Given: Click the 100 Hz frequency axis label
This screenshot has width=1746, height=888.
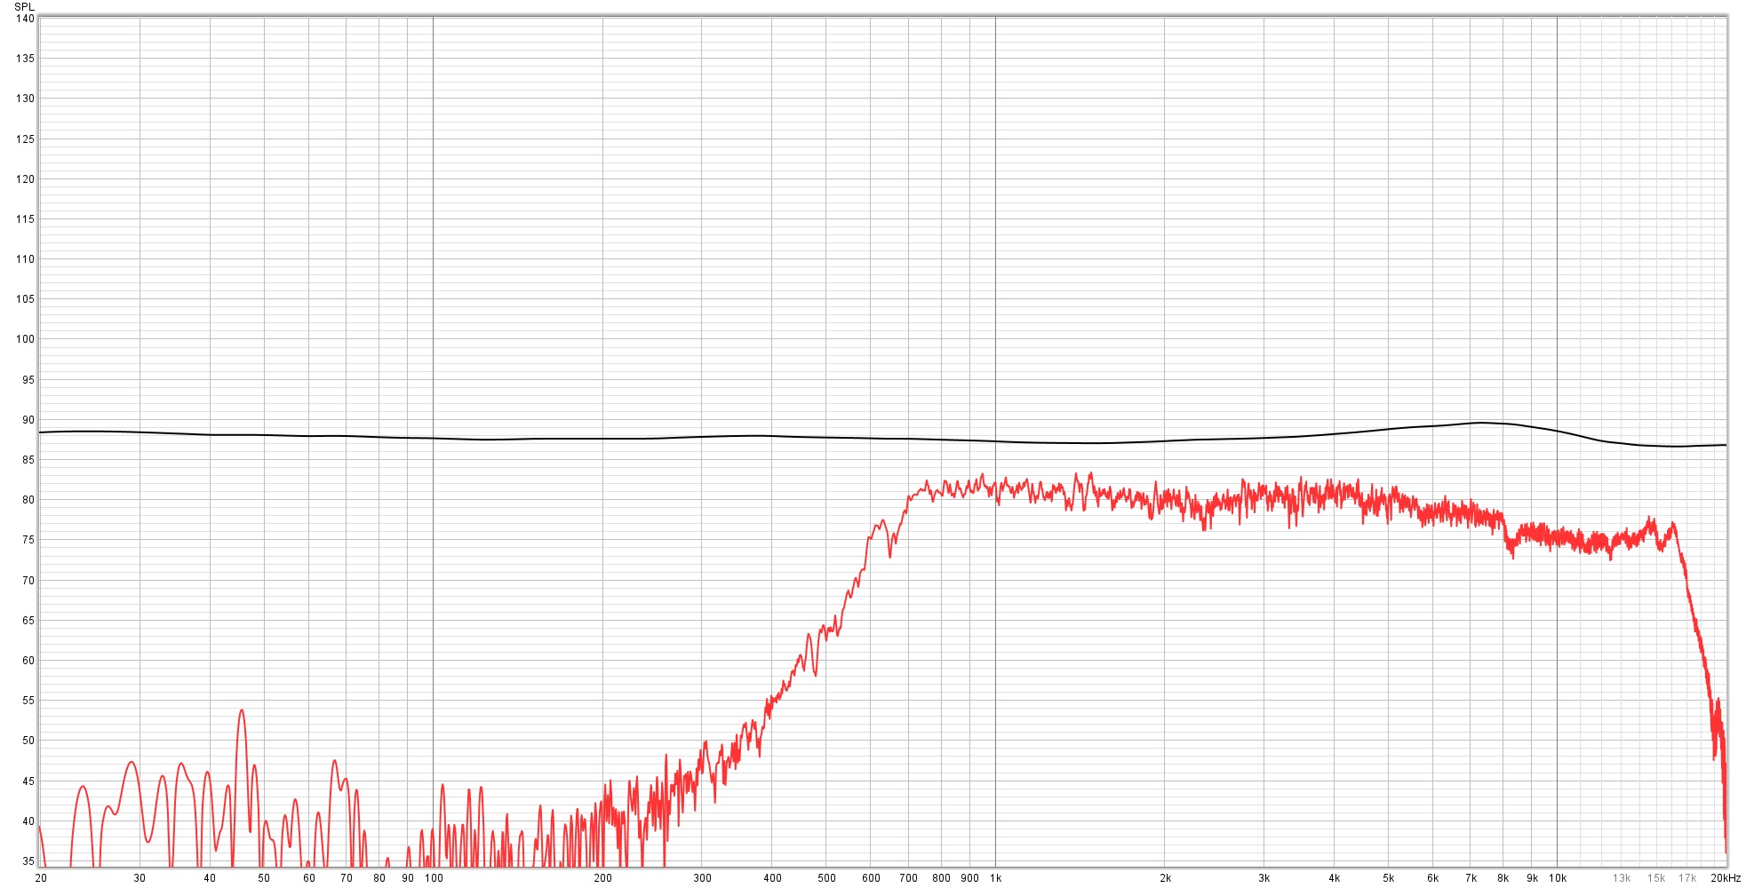Looking at the screenshot, I should [434, 878].
